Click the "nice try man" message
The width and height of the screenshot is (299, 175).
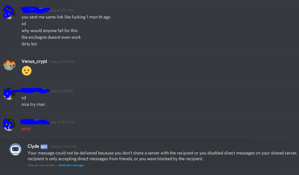[x=33, y=104]
